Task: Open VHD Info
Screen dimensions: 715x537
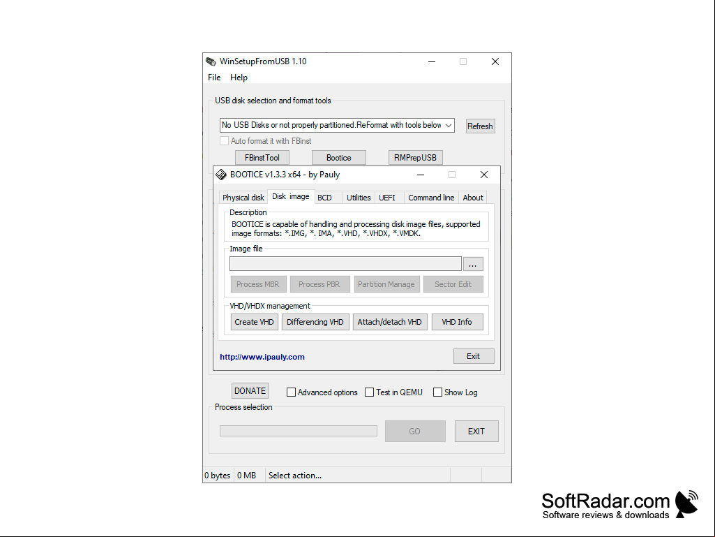Action: (x=457, y=322)
